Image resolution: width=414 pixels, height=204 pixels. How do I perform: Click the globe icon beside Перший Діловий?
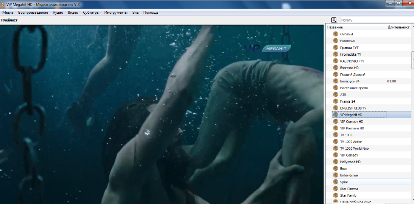[x=336, y=75]
